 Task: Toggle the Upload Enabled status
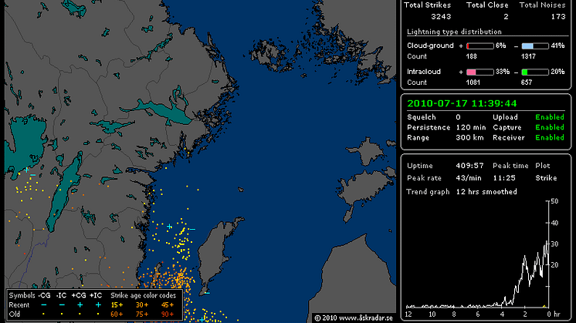[550, 117]
